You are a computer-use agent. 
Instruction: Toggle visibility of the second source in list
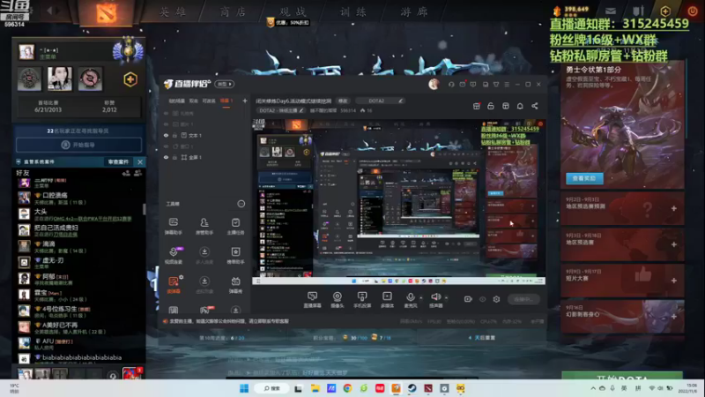point(166,124)
